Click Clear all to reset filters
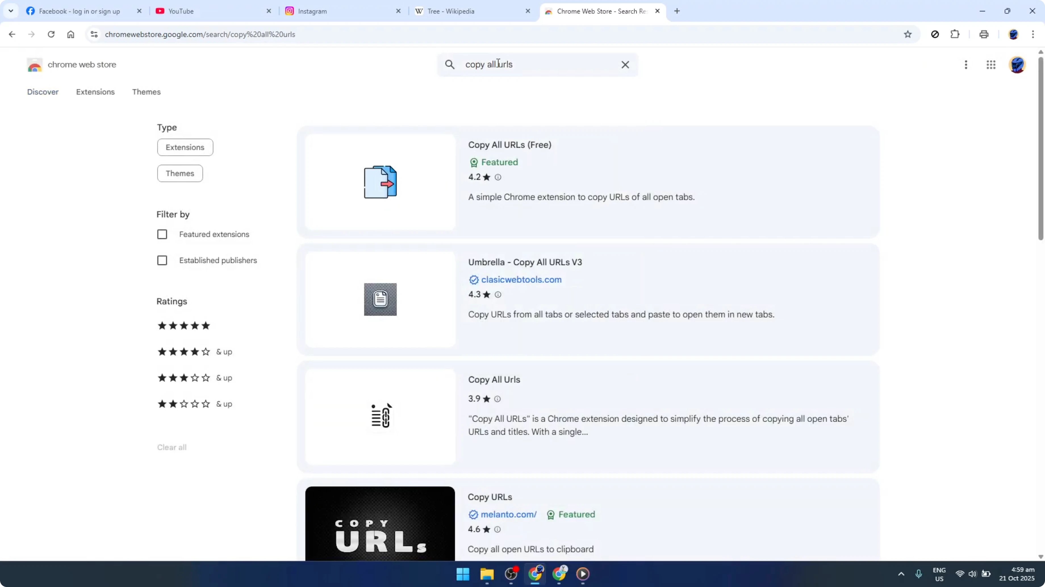The height and width of the screenshot is (587, 1045). [x=172, y=447]
